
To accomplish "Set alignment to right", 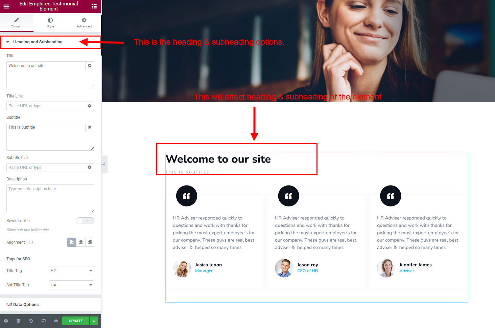I will tap(90, 242).
